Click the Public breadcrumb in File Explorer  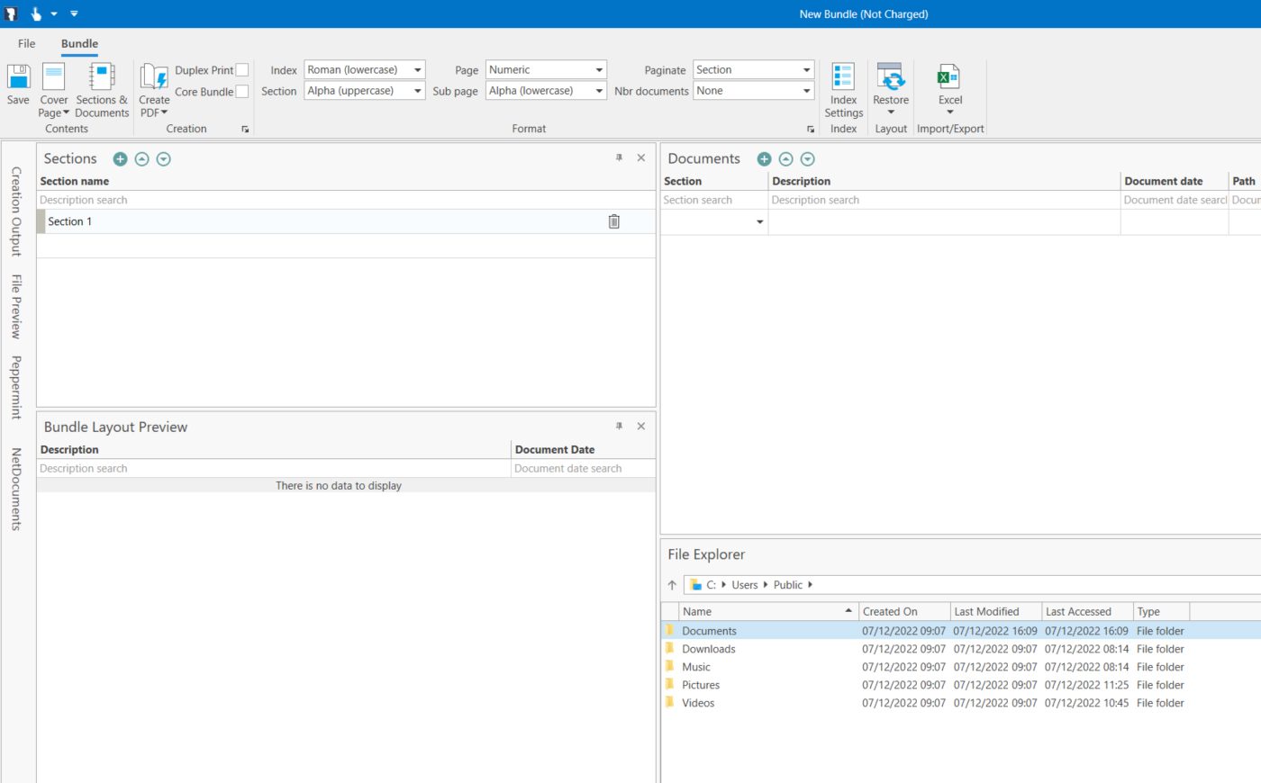[x=788, y=585]
